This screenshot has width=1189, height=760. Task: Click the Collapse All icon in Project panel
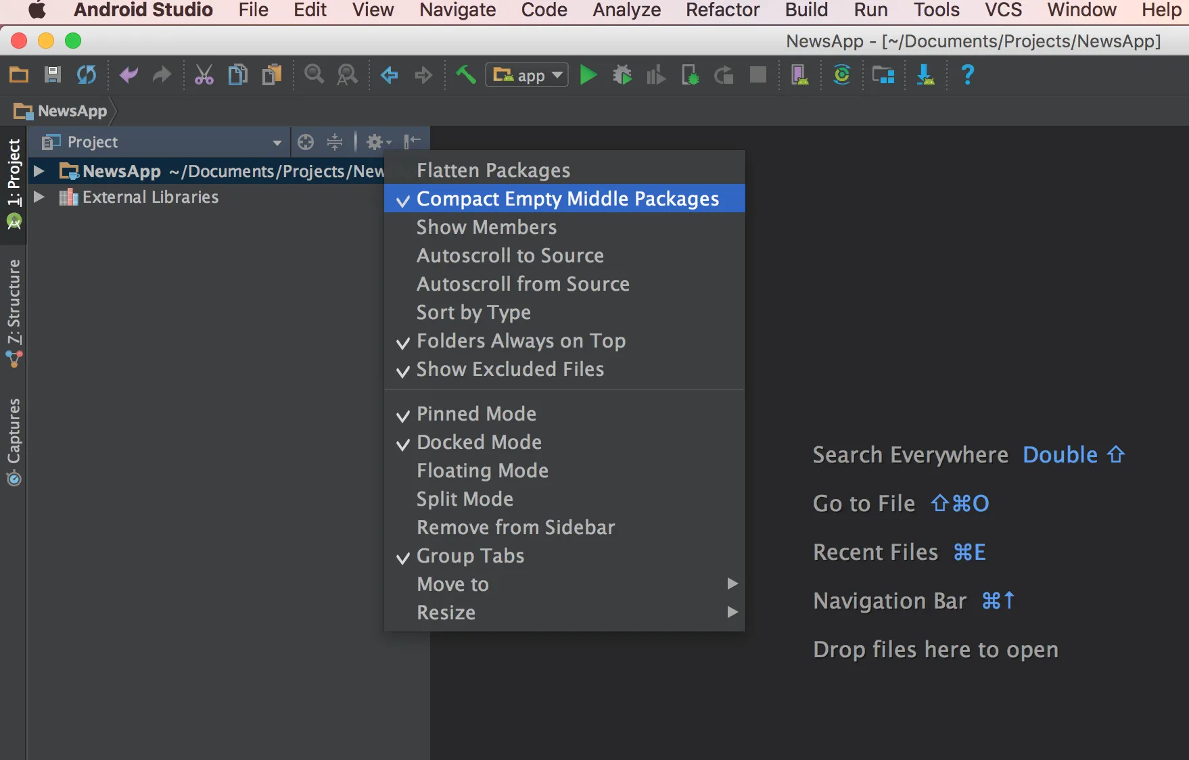(335, 142)
